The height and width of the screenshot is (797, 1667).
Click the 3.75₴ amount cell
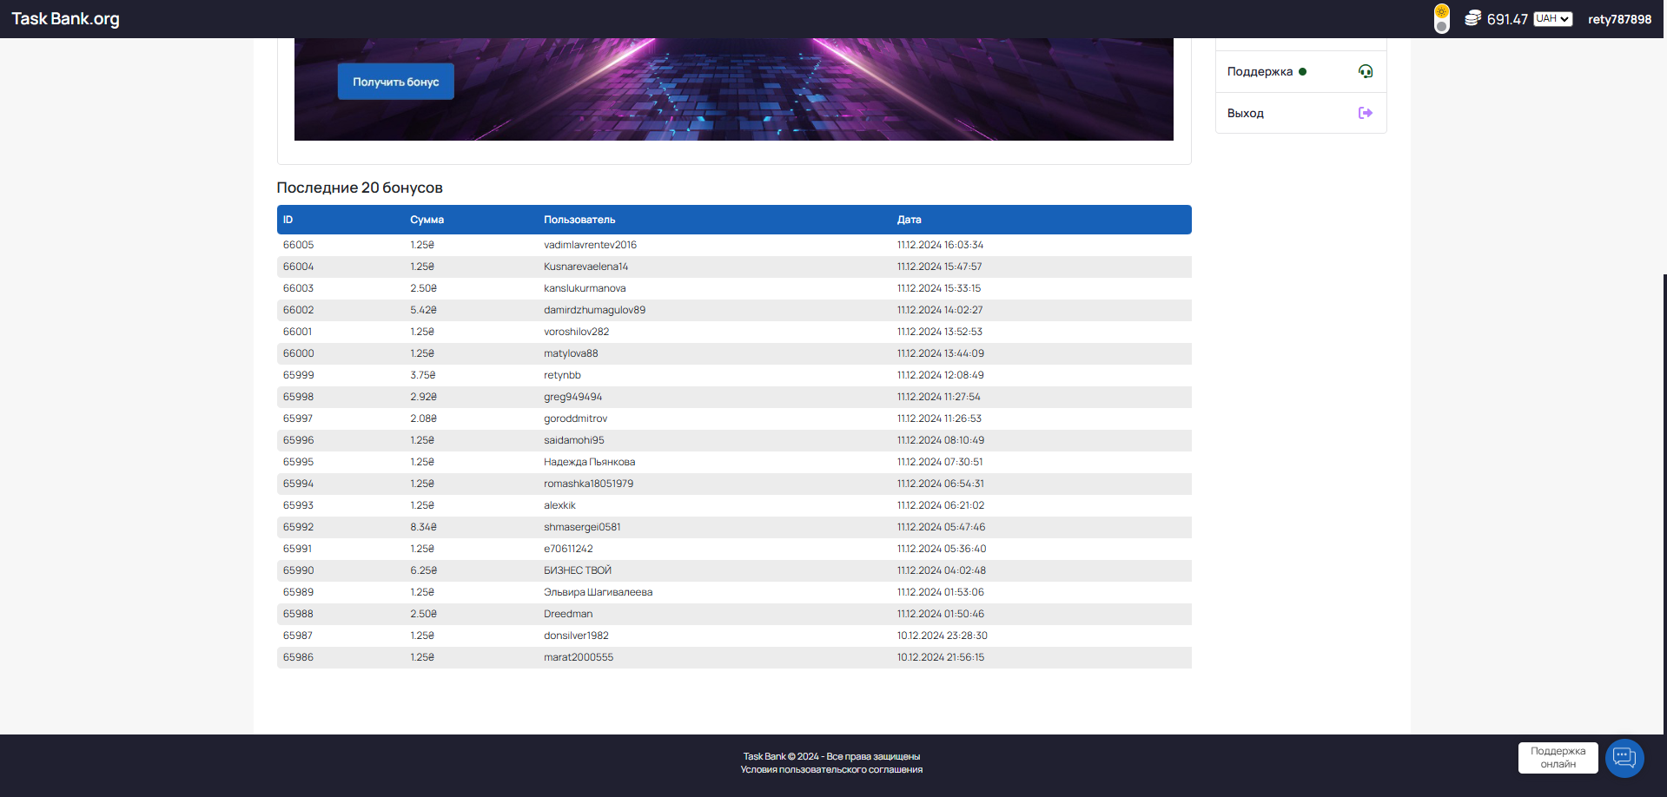[x=423, y=375]
